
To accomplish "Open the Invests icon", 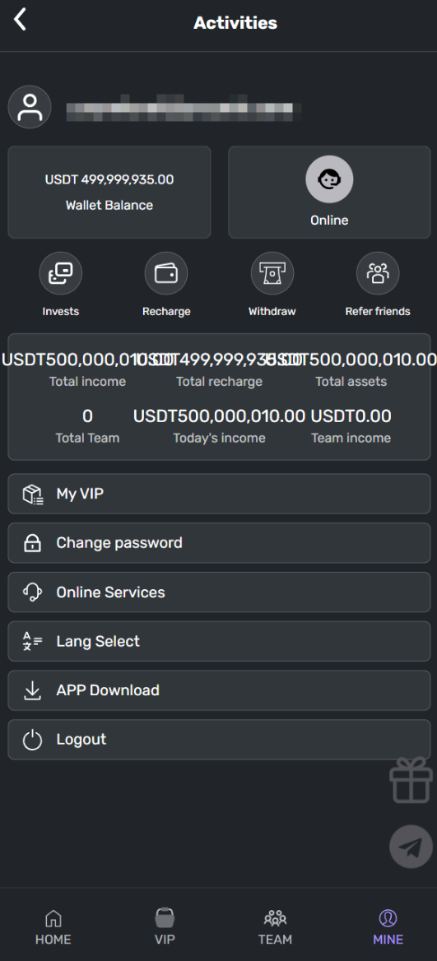I will coord(61,273).
